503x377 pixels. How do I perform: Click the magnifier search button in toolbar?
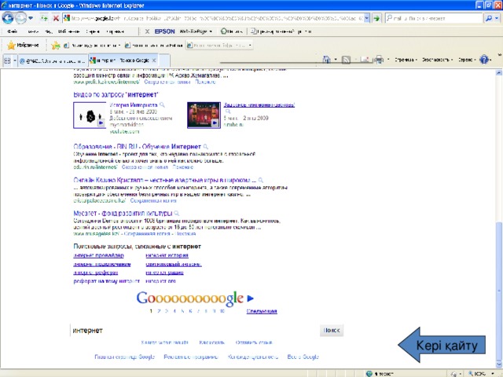(x=489, y=18)
